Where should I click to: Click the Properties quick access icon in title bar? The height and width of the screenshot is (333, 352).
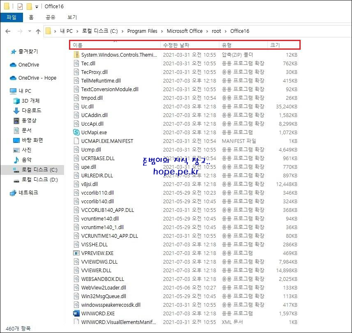pyautogui.click(x=20, y=7)
